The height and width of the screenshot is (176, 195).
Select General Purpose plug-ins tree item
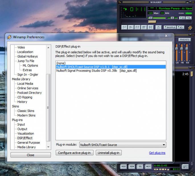[x=28, y=143]
